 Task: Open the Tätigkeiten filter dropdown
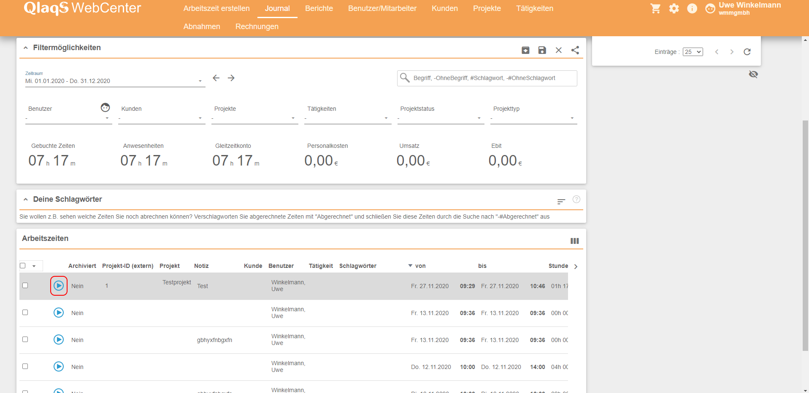pyautogui.click(x=348, y=118)
